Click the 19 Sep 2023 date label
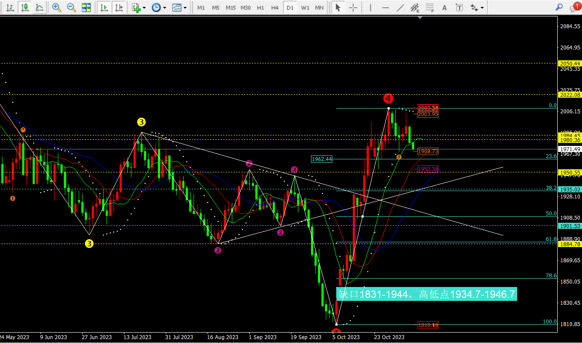 306,337
